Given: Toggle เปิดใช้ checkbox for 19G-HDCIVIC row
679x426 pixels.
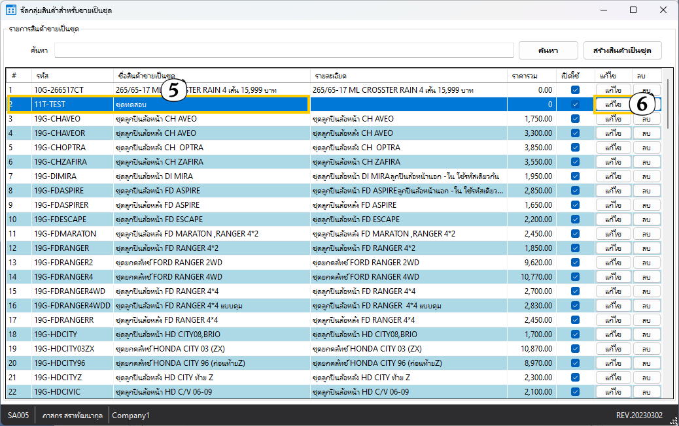Looking at the screenshot, I should pos(575,392).
